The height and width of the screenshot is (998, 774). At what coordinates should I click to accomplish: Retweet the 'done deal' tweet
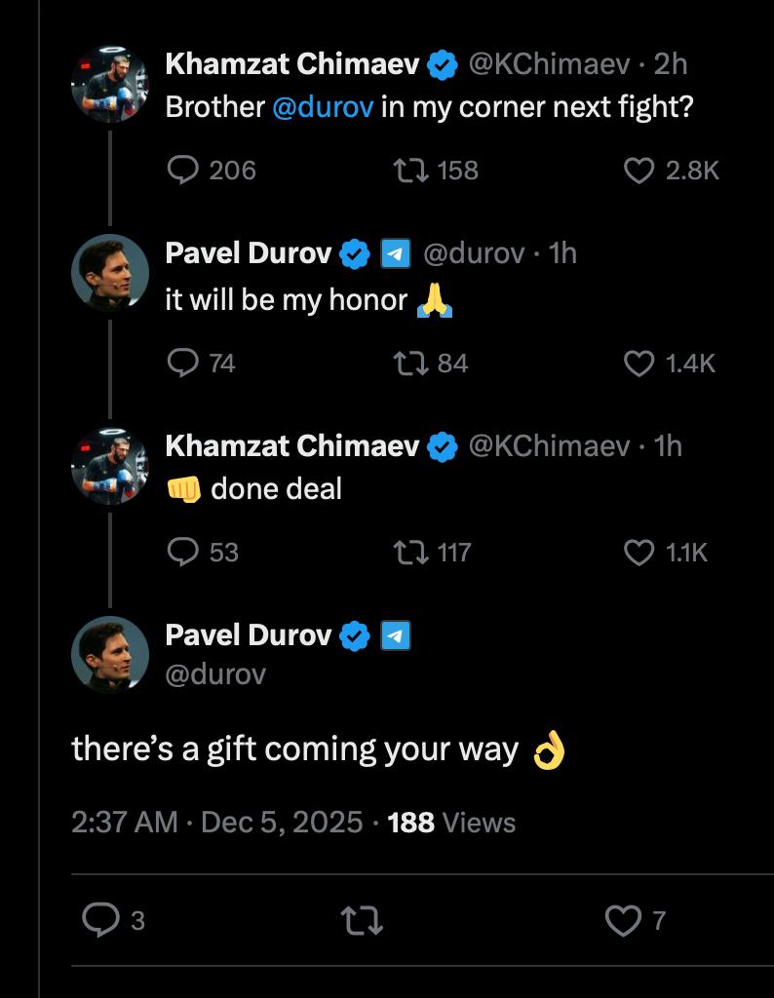click(406, 553)
